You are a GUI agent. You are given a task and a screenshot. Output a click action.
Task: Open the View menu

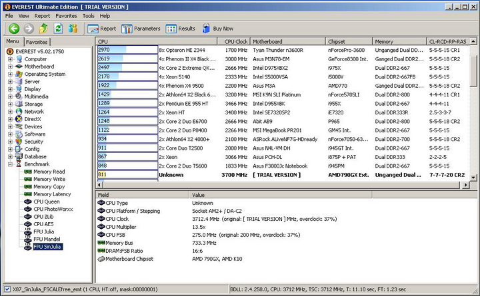tap(23, 16)
